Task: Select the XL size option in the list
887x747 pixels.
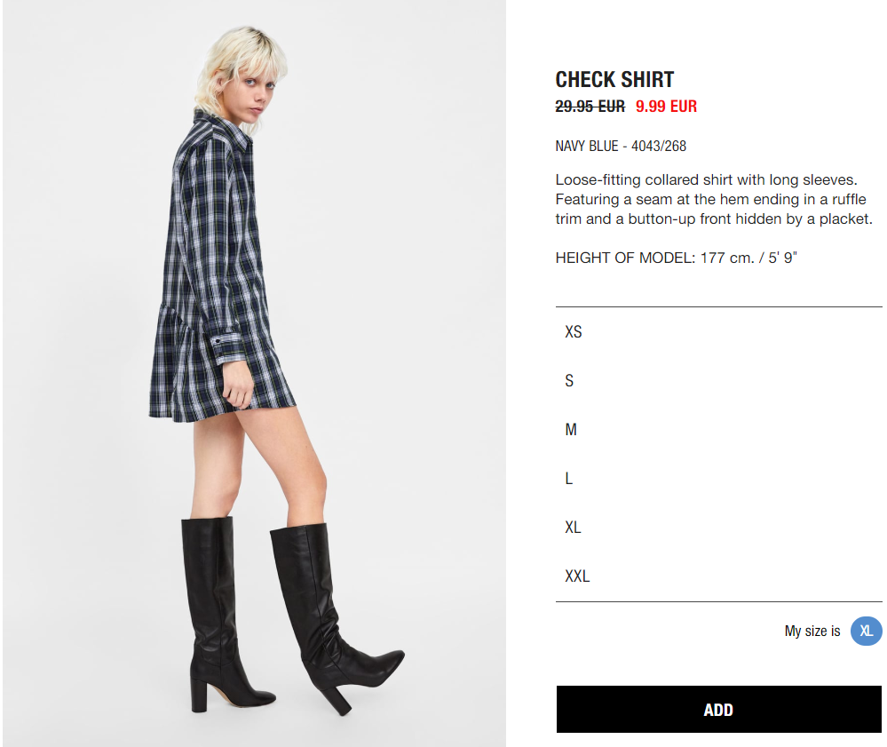Action: point(718,528)
